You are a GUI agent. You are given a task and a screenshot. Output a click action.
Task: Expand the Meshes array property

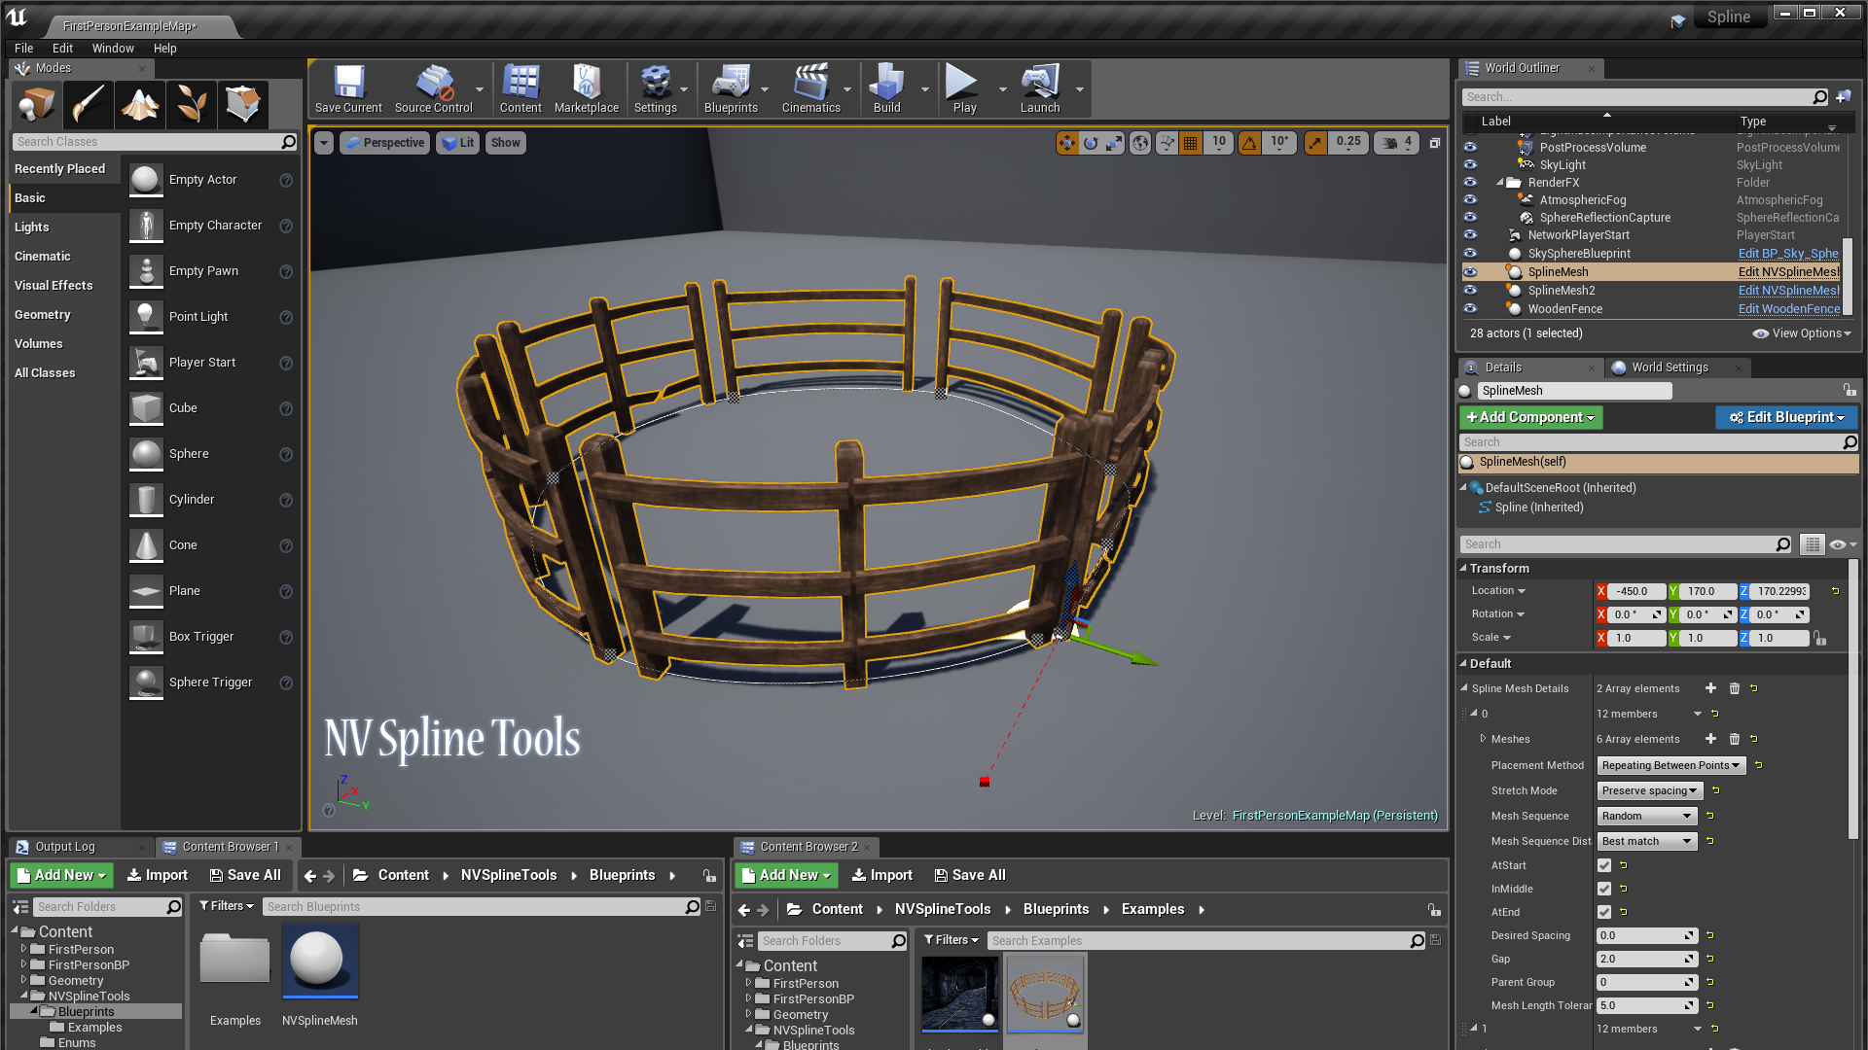tap(1483, 739)
